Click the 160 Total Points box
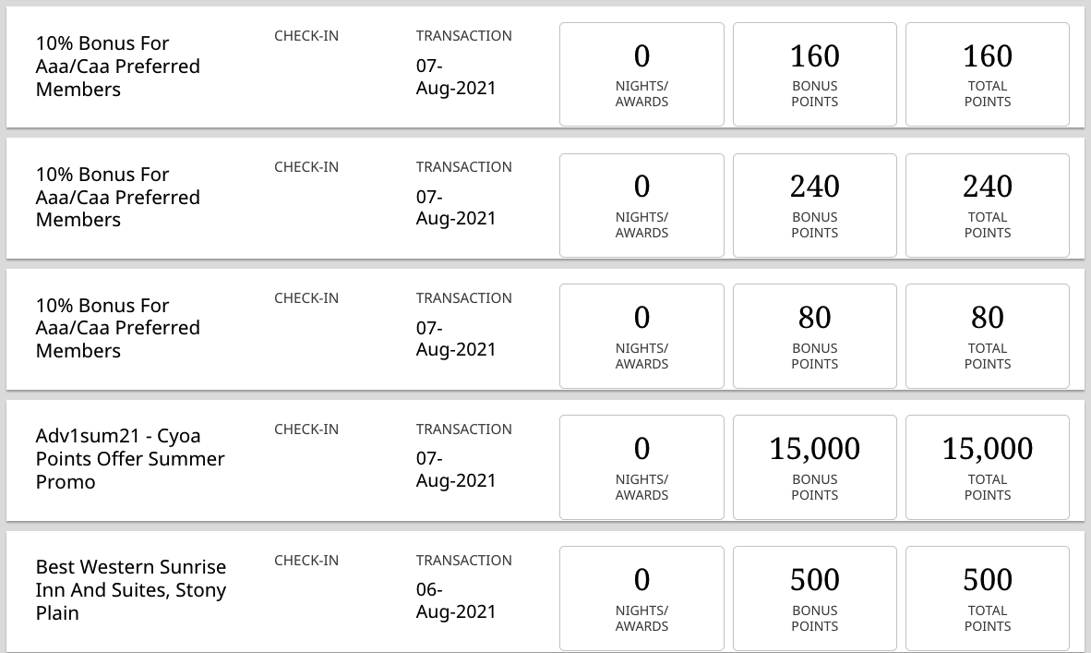Viewport: 1091px width, 653px height. (988, 75)
